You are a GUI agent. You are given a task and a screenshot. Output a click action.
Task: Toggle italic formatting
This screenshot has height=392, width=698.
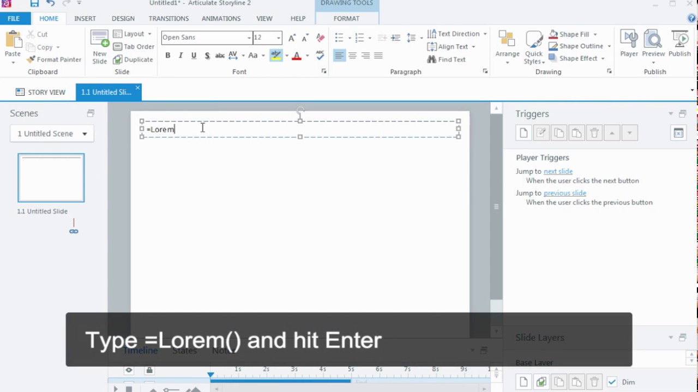(x=180, y=56)
